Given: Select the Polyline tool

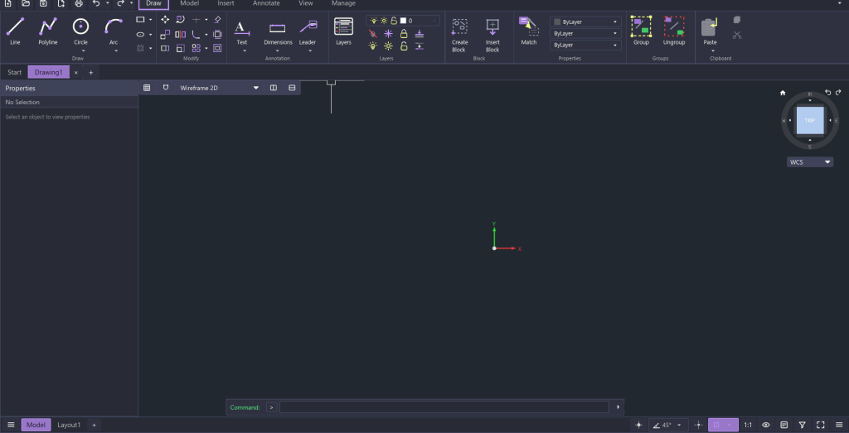Looking at the screenshot, I should (47, 31).
